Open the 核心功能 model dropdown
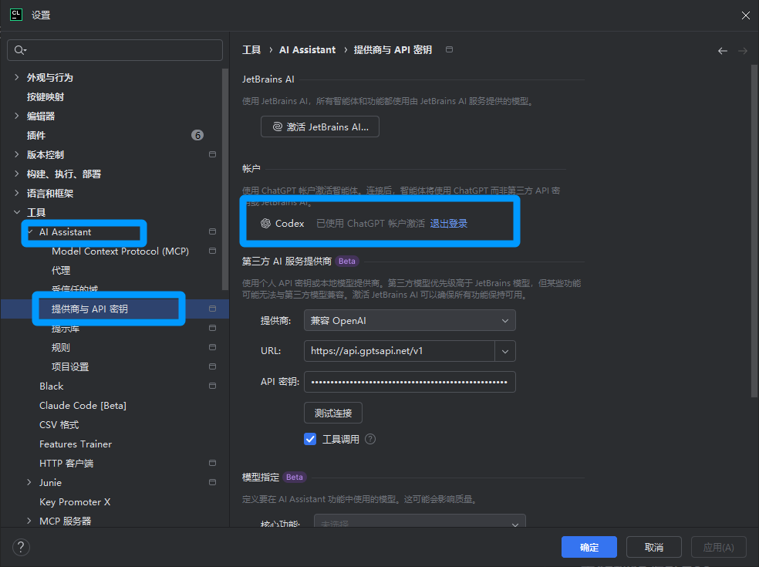The width and height of the screenshot is (759, 567). 420,522
